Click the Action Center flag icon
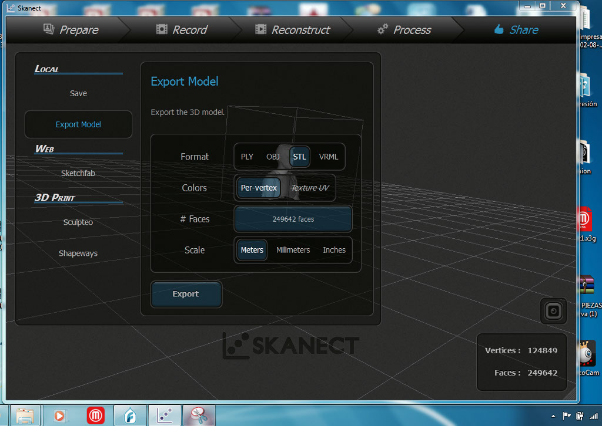This screenshot has height=426, width=602. (566, 415)
